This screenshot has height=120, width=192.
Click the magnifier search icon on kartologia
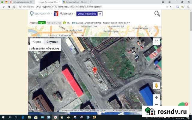pos(157,14)
